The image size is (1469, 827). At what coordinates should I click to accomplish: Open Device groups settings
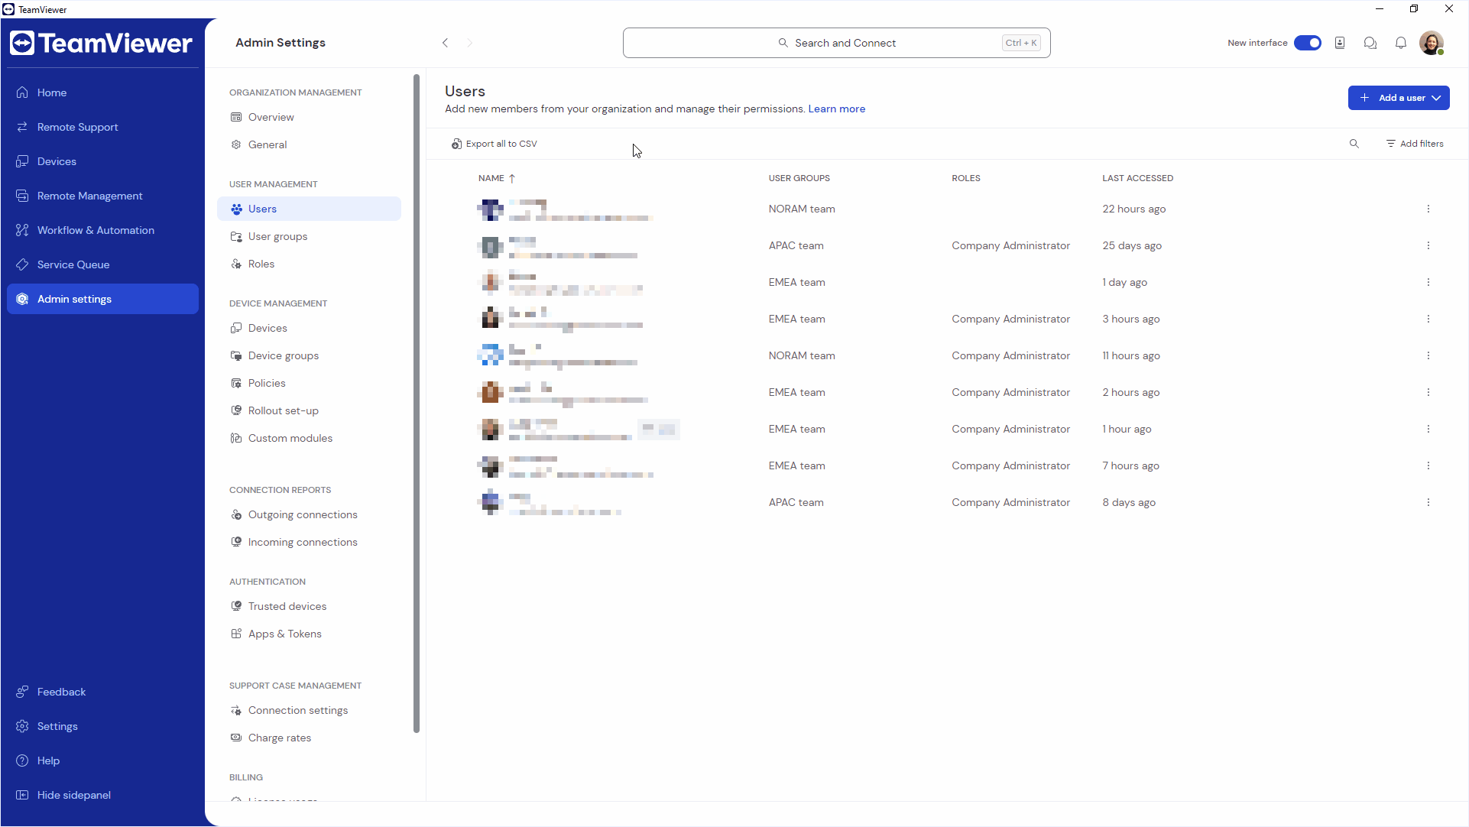(309, 355)
